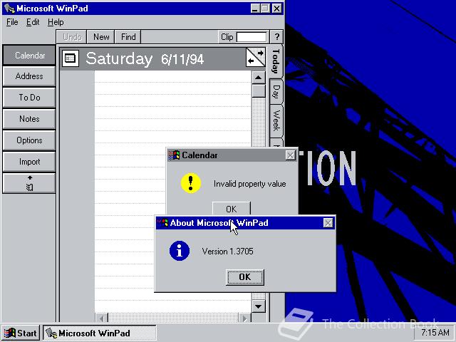Click the blue information icon

(x=180, y=251)
